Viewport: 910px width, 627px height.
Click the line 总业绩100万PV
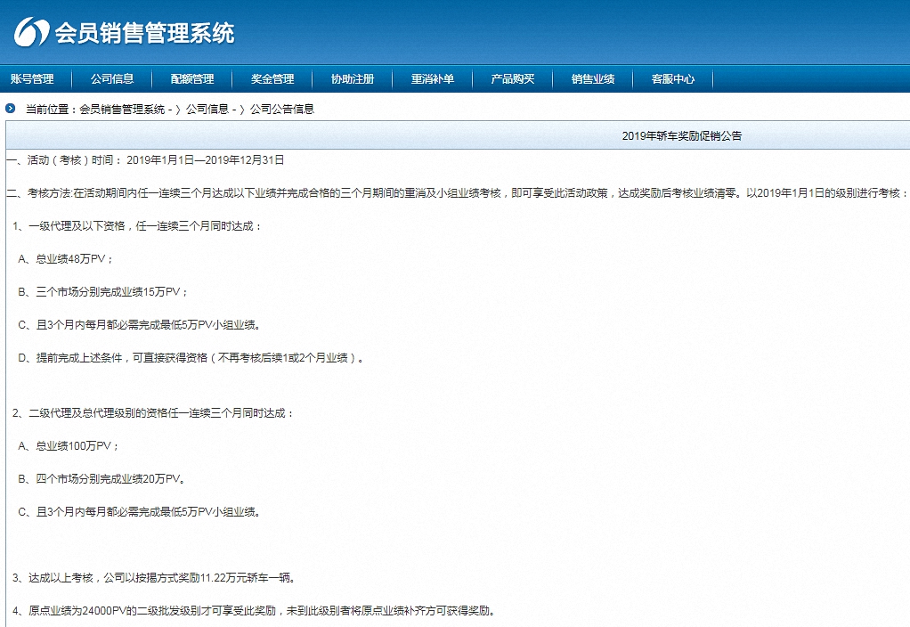tap(69, 446)
